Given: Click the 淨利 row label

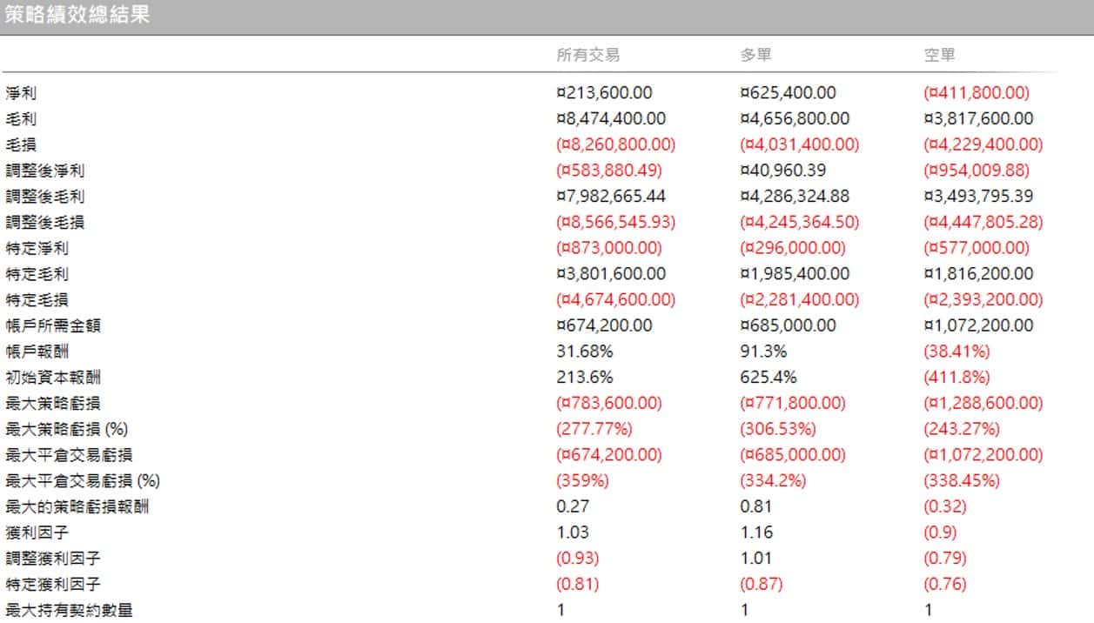Looking at the screenshot, I should click(21, 93).
